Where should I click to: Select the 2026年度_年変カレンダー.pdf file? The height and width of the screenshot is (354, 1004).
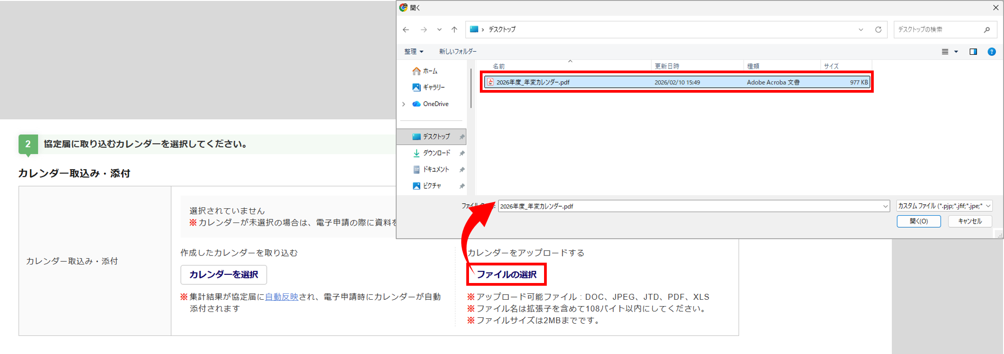[533, 82]
